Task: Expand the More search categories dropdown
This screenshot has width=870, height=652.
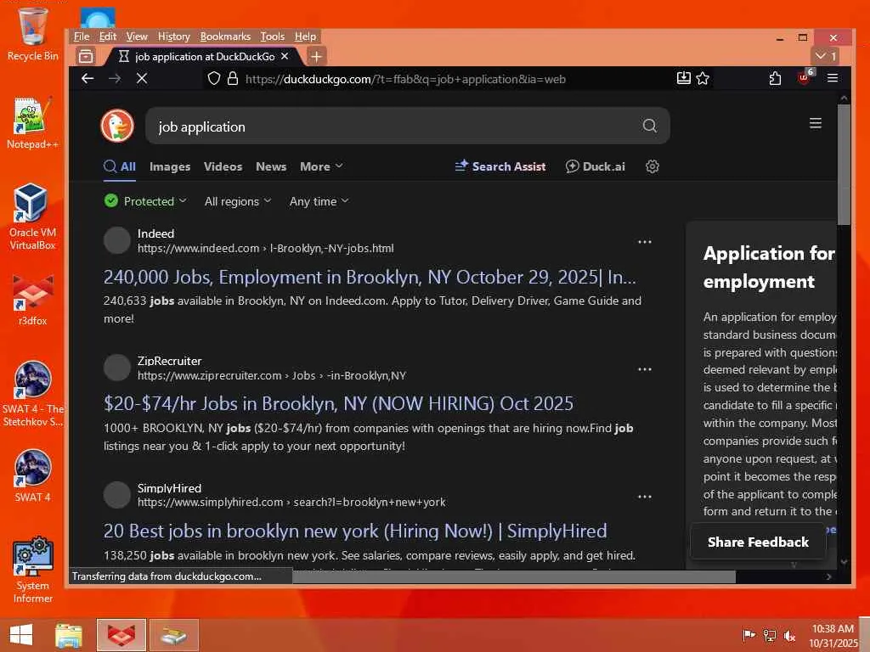Action: pos(321,166)
